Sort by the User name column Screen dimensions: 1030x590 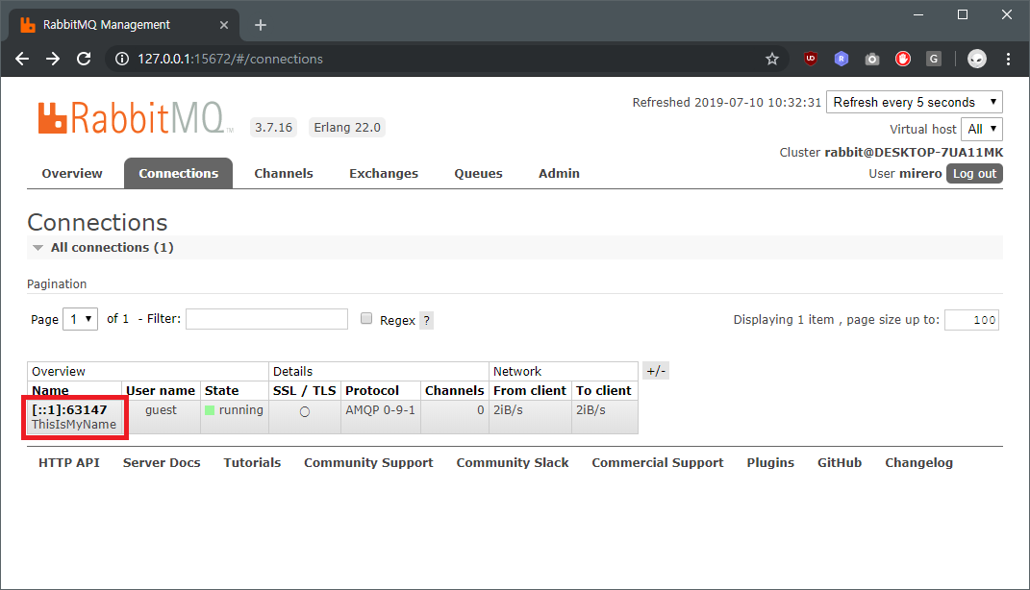161,390
